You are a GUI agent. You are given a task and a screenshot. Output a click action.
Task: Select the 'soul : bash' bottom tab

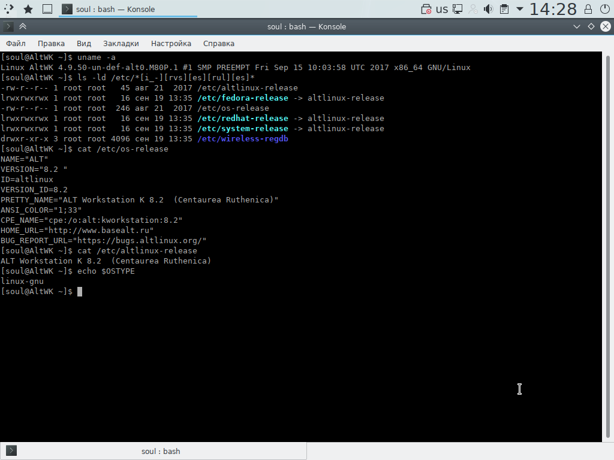153,451
